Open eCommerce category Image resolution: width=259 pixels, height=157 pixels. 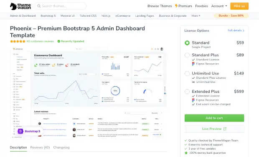point(123,16)
